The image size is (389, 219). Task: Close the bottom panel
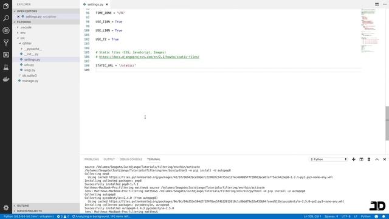(385, 159)
